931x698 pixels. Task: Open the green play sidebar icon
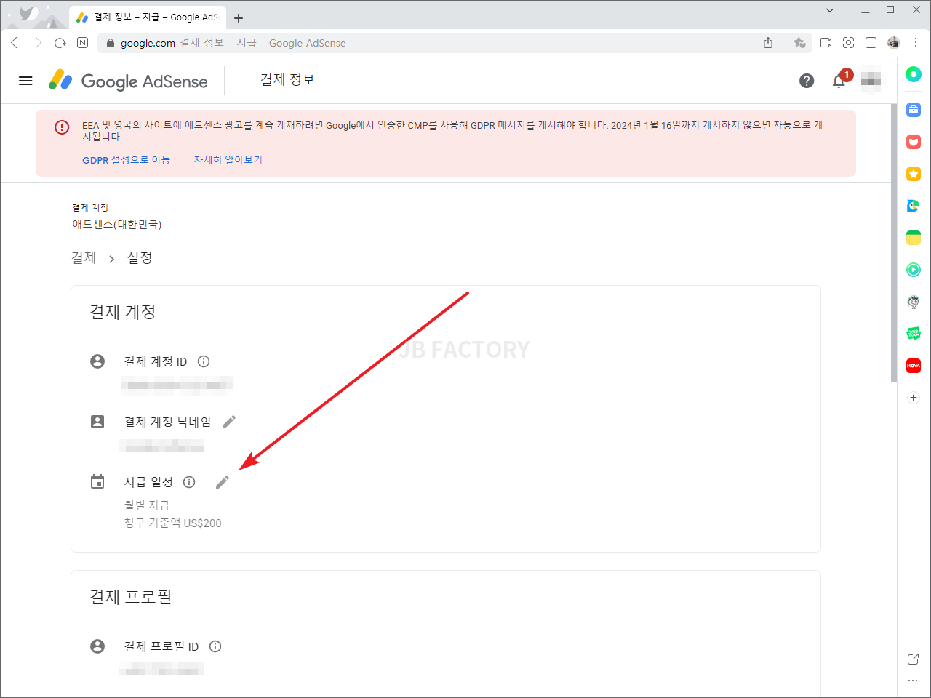(914, 270)
